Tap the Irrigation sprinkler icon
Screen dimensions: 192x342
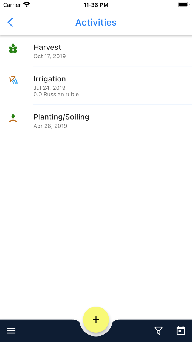click(x=13, y=80)
